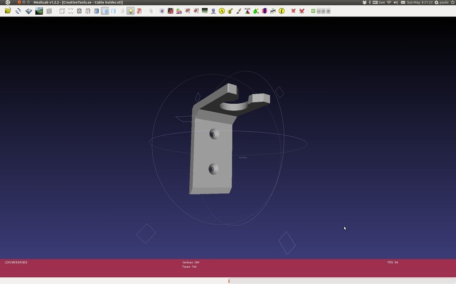The width and height of the screenshot is (456, 284).
Task: Open the layers dialog from the toolbar
Action: coord(49,11)
